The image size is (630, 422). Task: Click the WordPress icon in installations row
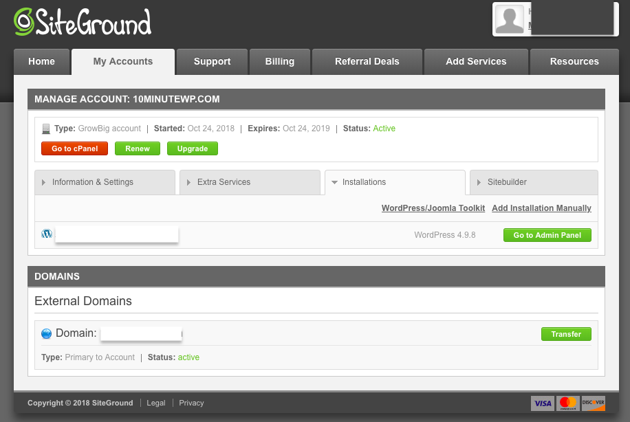[47, 234]
